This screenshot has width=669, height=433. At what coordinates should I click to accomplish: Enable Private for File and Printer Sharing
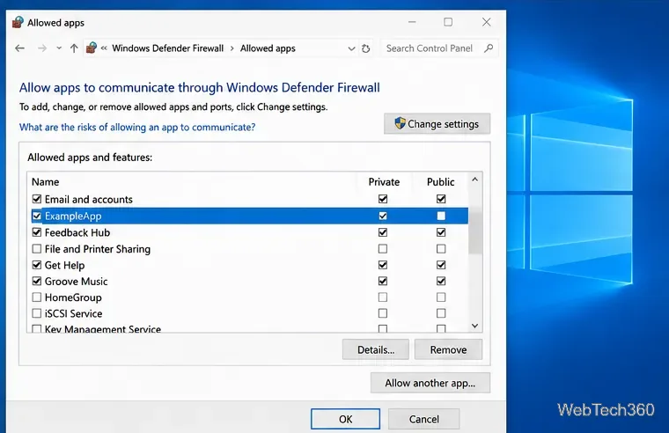pos(383,249)
